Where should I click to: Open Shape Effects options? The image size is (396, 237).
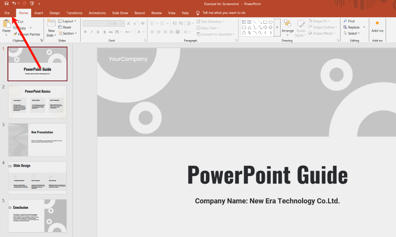(x=322, y=33)
